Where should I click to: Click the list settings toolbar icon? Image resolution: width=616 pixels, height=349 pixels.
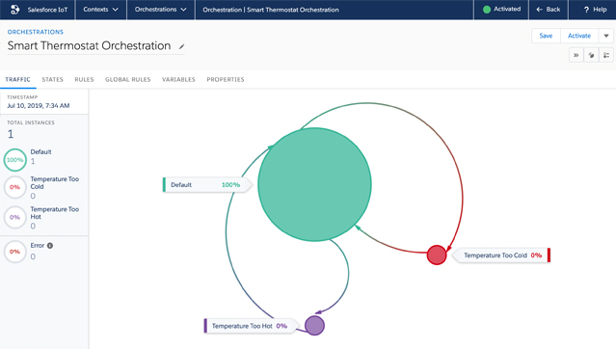tap(606, 55)
